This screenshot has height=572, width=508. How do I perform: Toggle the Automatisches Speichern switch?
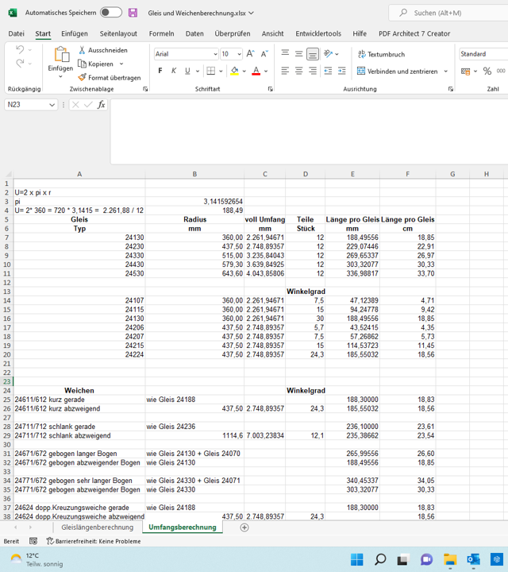click(111, 13)
